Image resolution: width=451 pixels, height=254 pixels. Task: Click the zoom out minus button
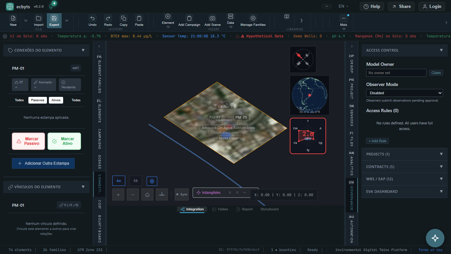(x=133, y=194)
